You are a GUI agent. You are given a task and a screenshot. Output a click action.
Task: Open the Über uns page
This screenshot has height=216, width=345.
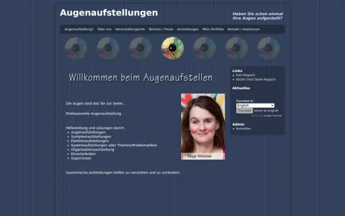pyautogui.click(x=104, y=29)
